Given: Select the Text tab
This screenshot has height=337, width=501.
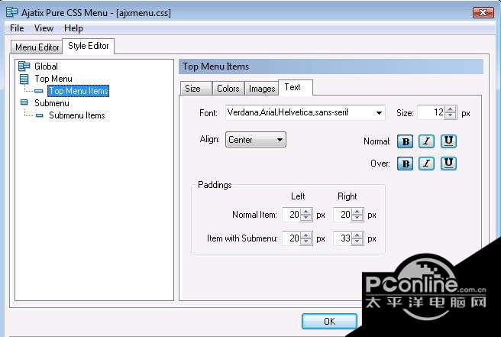Looking at the screenshot, I should click(296, 87).
